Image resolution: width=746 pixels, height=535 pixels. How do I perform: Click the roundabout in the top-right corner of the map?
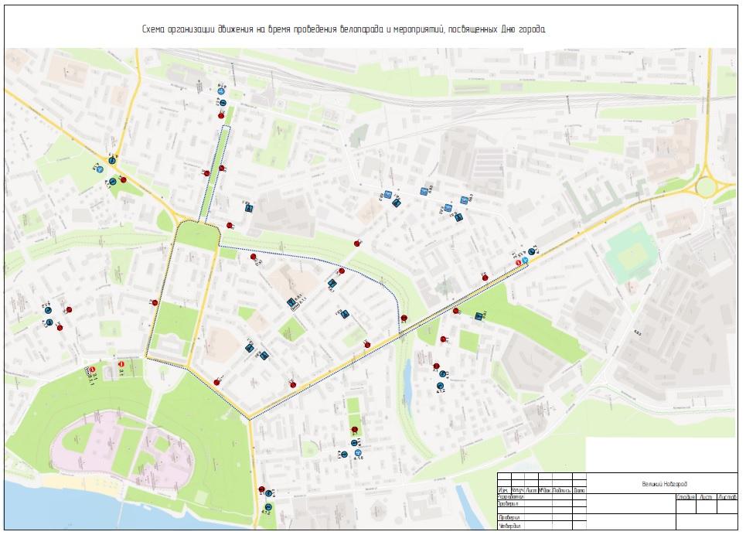click(x=706, y=186)
